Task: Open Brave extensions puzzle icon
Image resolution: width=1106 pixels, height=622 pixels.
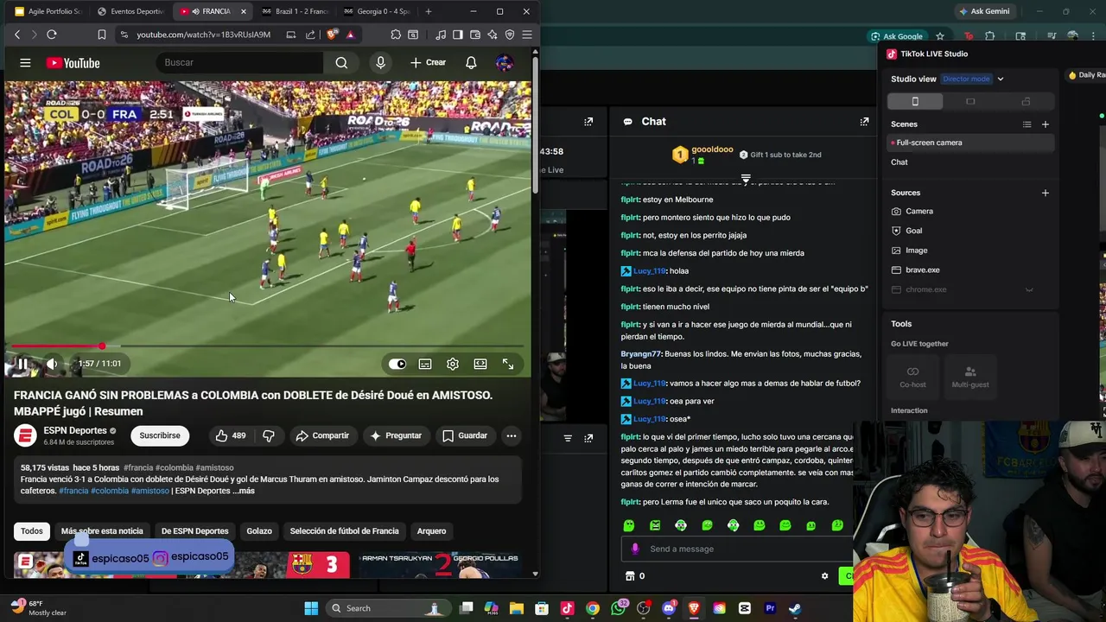Action: 396,35
